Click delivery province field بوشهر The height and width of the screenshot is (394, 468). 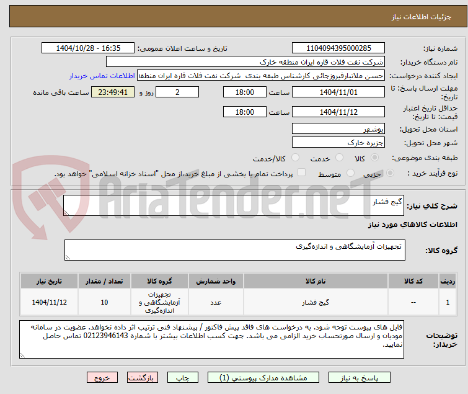pyautogui.click(x=338, y=128)
